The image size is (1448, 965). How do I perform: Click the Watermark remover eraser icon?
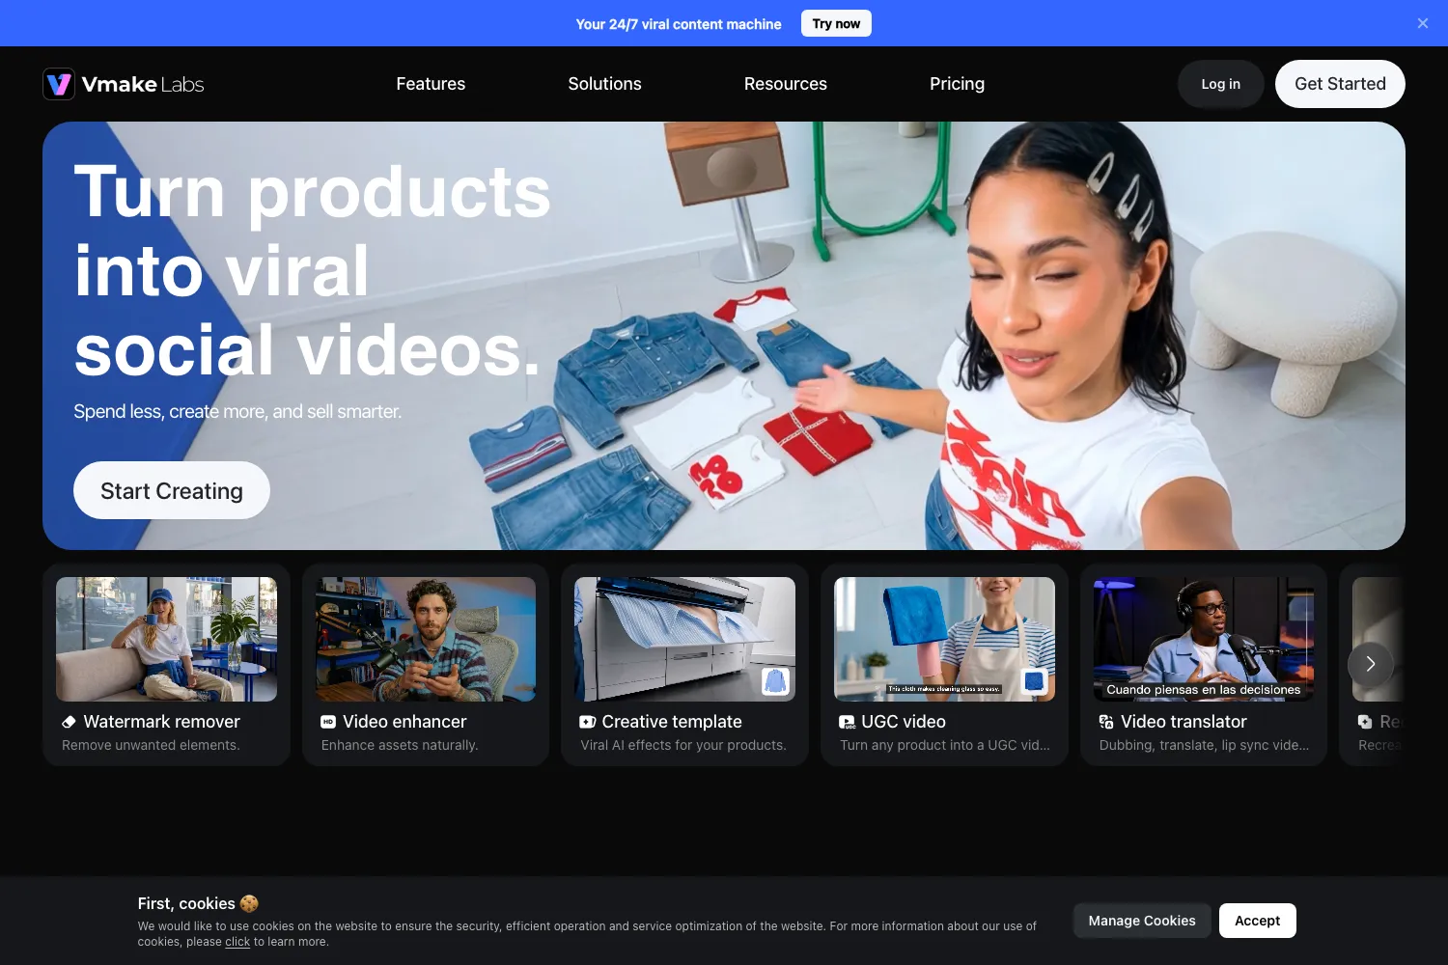click(x=69, y=722)
